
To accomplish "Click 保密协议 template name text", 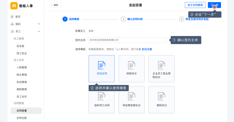I will point(131,73).
